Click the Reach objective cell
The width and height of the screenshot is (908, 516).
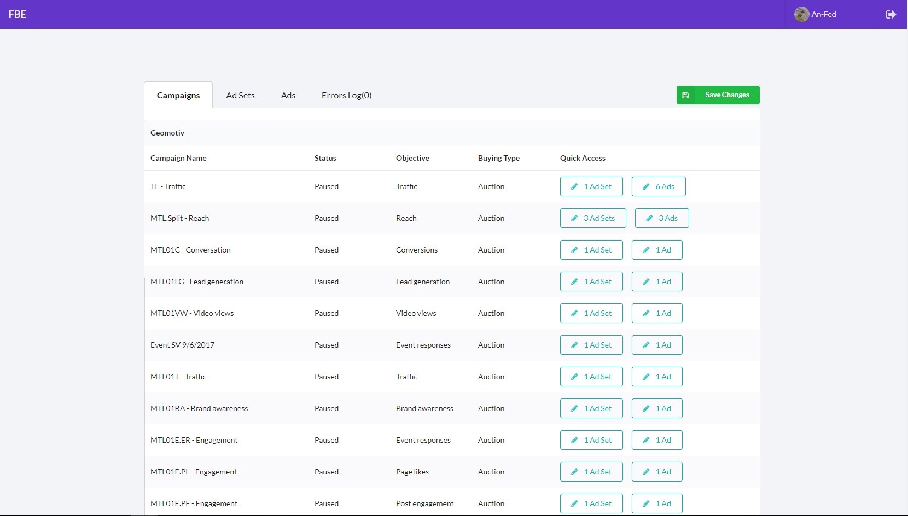coord(406,218)
